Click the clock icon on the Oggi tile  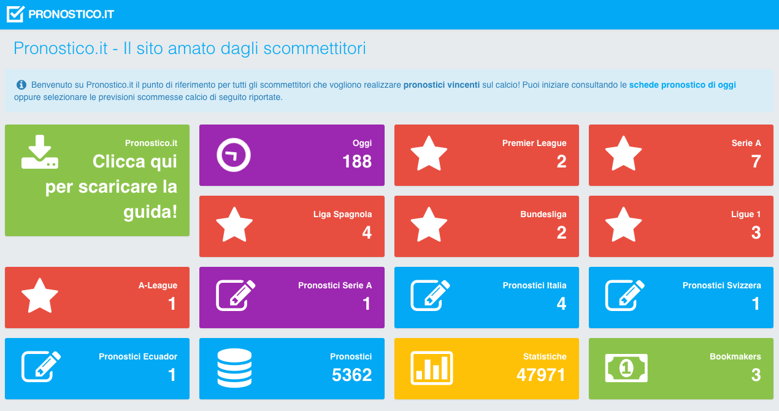point(234,155)
